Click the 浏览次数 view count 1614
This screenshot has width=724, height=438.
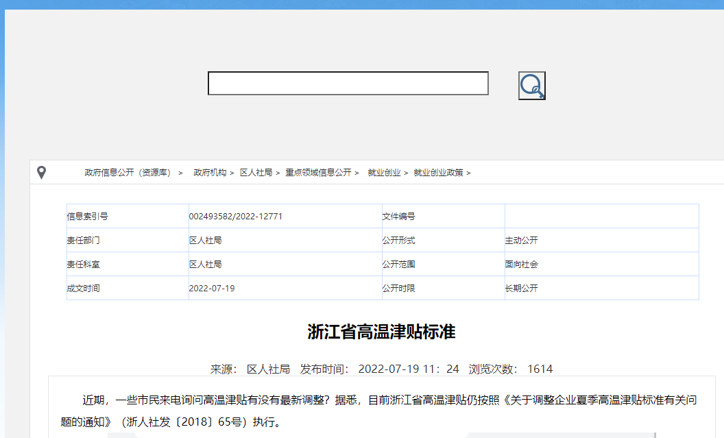click(540, 369)
